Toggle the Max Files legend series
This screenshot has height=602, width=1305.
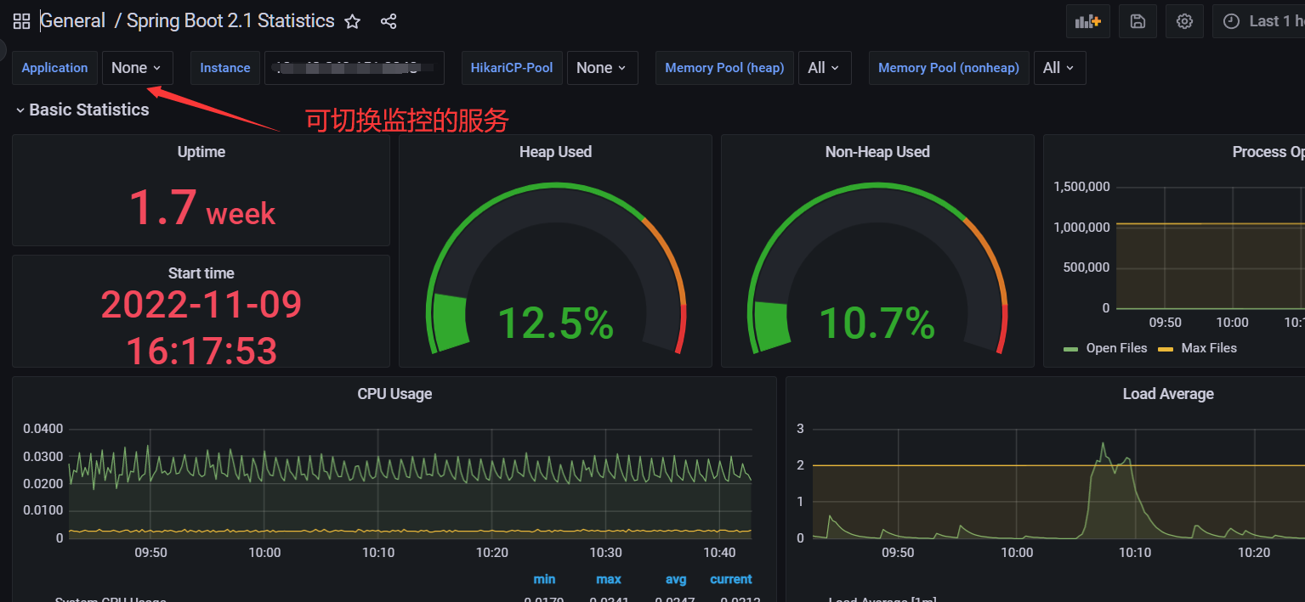tap(1198, 348)
